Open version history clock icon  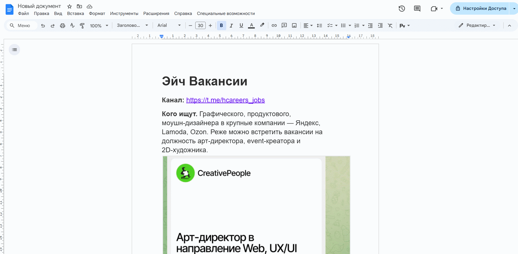402,8
